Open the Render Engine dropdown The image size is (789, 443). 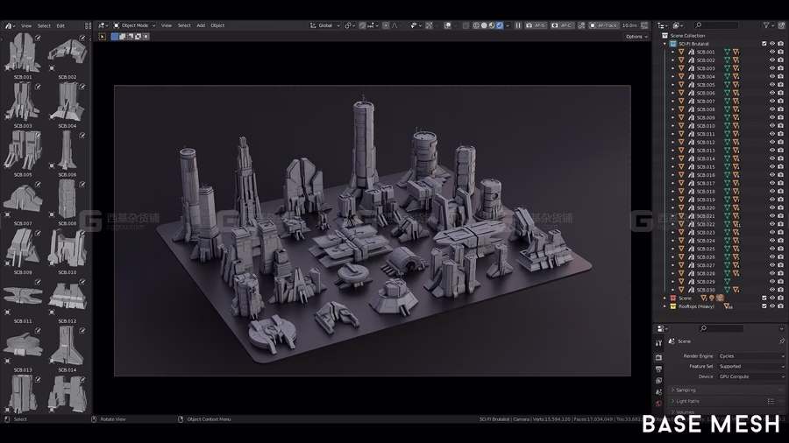click(x=751, y=356)
